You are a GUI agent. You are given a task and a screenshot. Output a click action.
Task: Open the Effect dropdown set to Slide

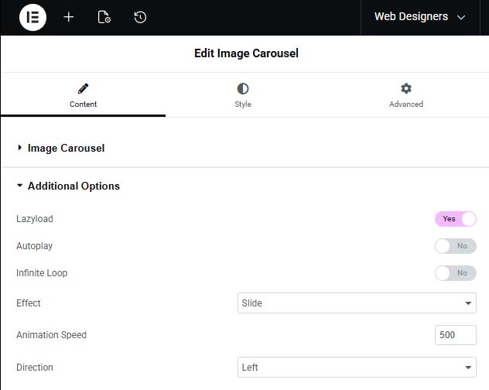tap(357, 303)
